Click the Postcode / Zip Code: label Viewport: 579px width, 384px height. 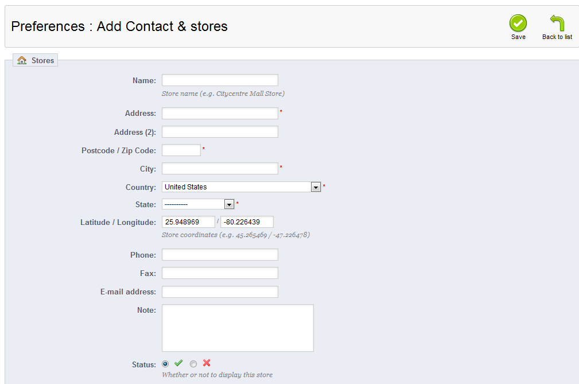click(x=119, y=150)
